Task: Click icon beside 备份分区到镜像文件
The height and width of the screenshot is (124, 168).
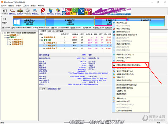Action: pyautogui.click(x=114, y=71)
